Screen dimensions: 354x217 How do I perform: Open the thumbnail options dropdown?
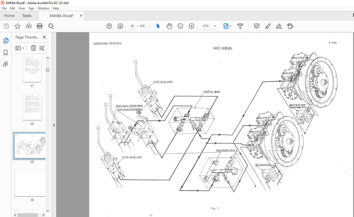click(x=20, y=48)
